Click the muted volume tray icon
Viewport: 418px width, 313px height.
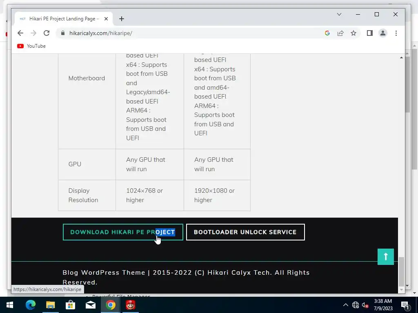tap(365, 305)
